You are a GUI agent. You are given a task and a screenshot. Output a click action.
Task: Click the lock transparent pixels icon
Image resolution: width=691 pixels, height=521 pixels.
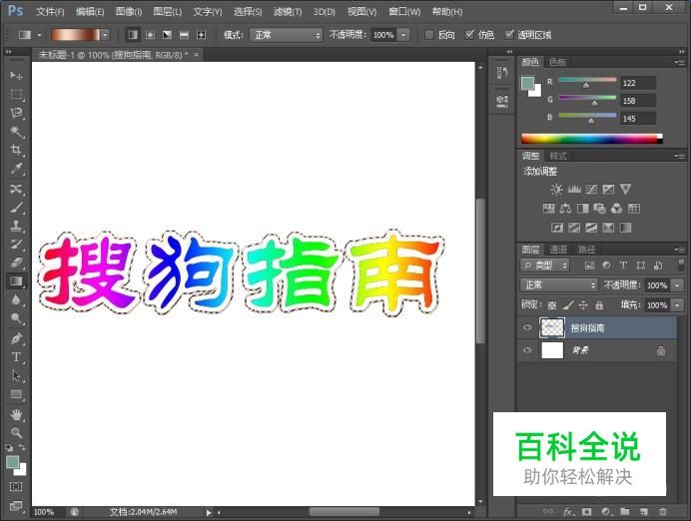point(552,304)
